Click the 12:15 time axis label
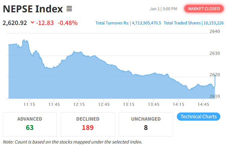Viewport: 229px width, 148px height. click(x=79, y=104)
